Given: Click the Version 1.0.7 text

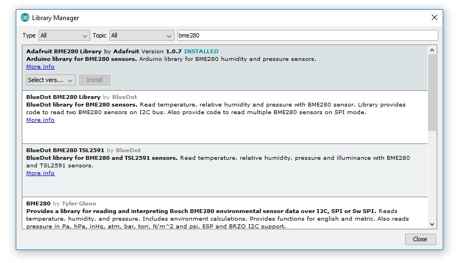Looking at the screenshot, I should click(162, 51).
